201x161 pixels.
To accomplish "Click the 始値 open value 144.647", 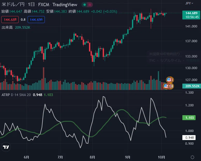I will [x=16, y=11].
